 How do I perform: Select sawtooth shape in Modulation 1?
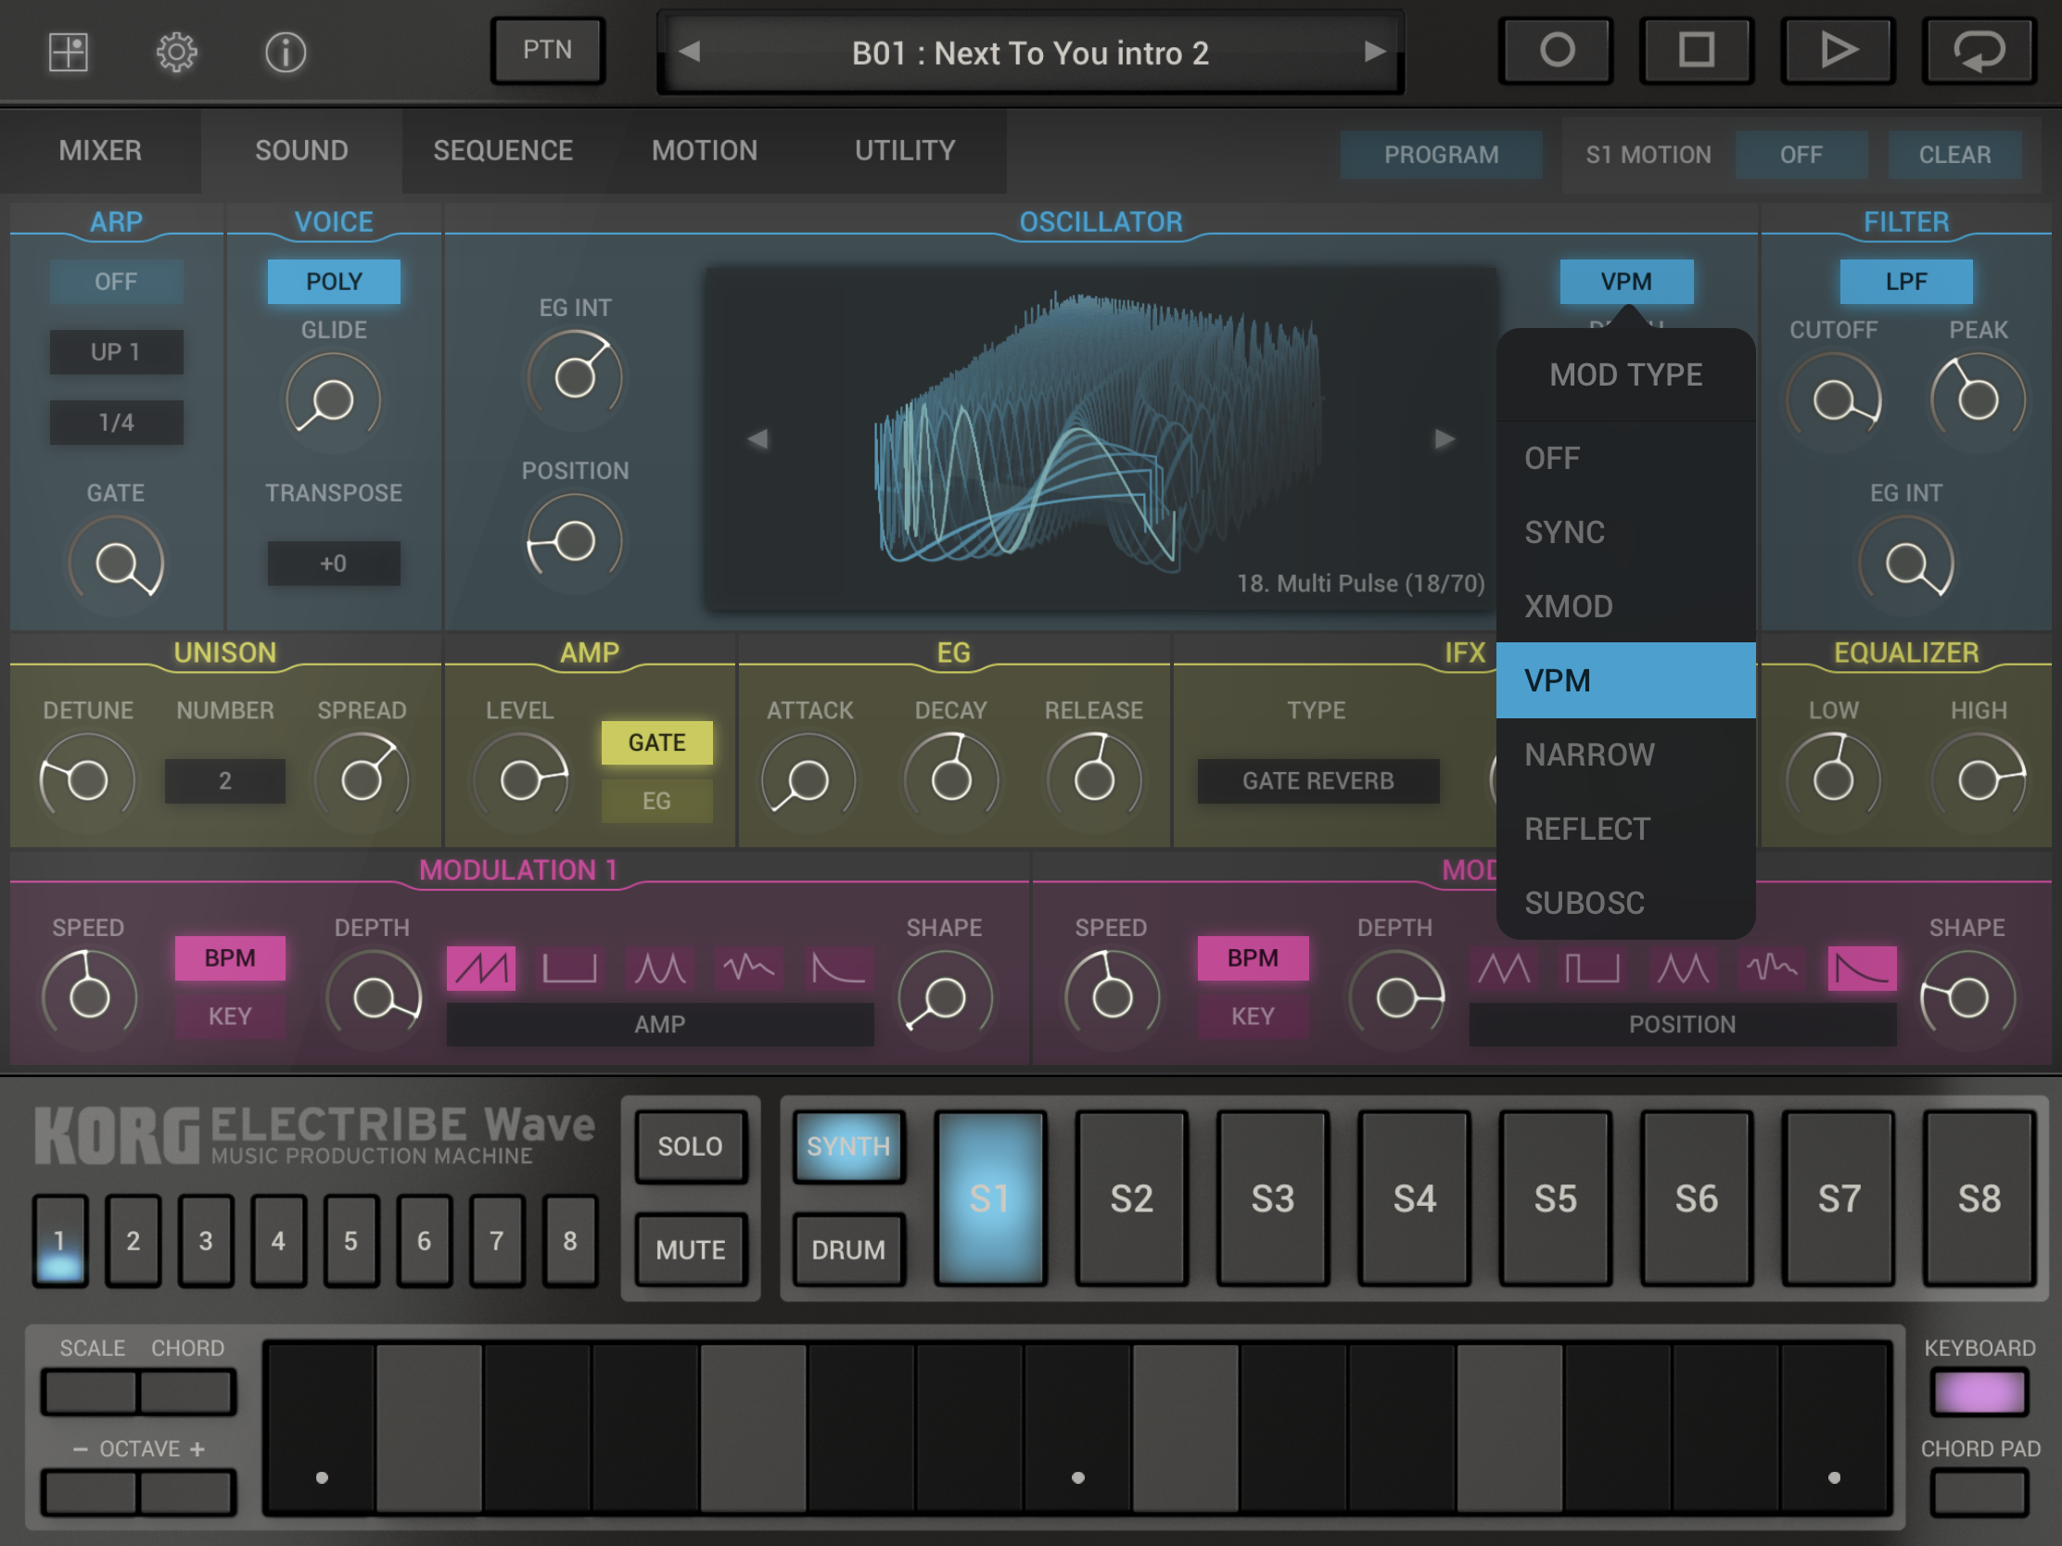tap(481, 969)
